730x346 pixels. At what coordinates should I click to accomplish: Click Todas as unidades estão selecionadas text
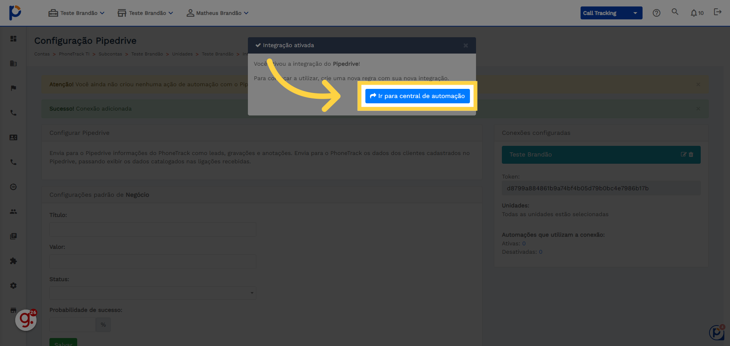(x=555, y=214)
